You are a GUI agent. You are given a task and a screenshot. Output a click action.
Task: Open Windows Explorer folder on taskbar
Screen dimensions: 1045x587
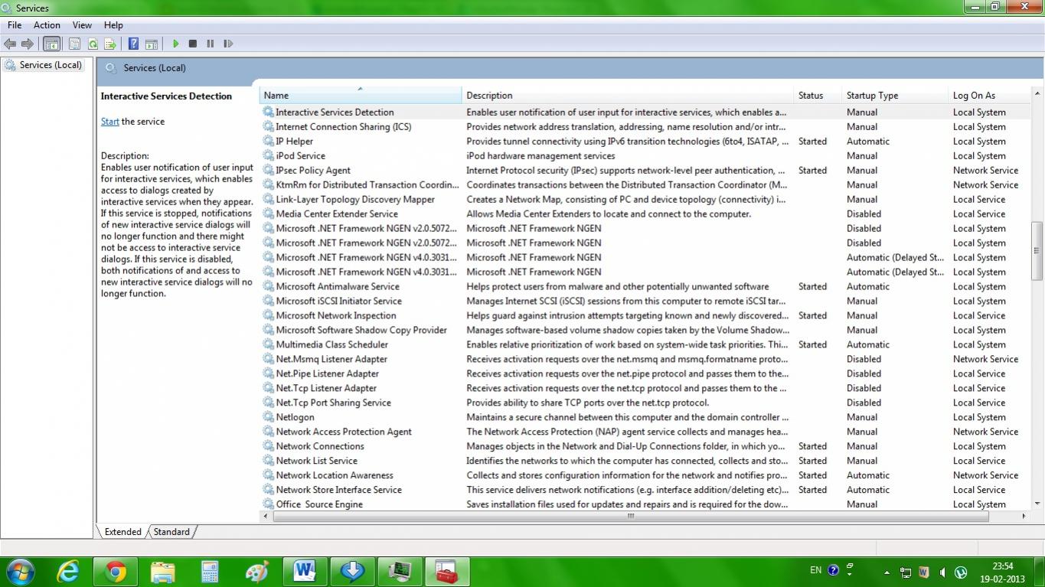tap(163, 572)
